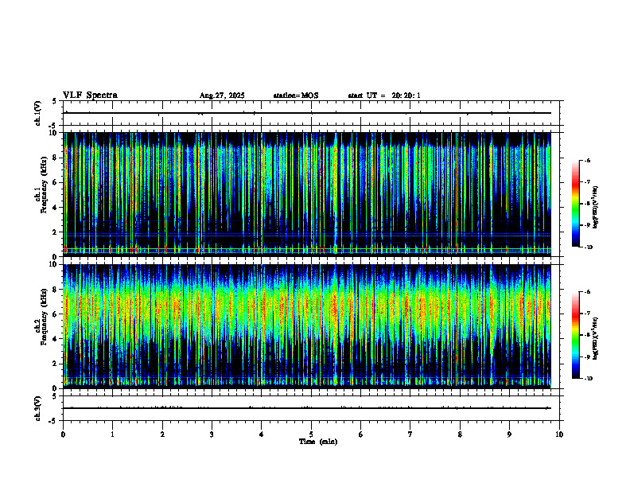Click the "-6" label on ch.1 colorbar

pyautogui.click(x=587, y=161)
